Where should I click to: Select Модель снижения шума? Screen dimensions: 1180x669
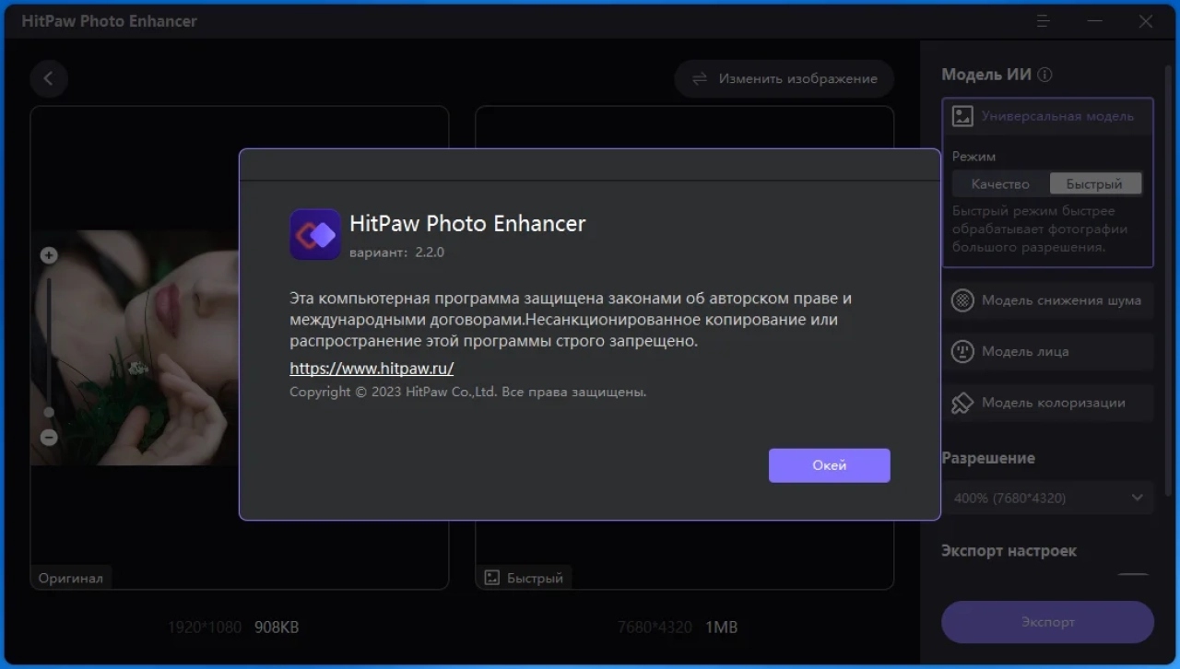pyautogui.click(x=1047, y=300)
